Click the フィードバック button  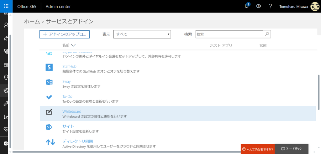point(292,149)
